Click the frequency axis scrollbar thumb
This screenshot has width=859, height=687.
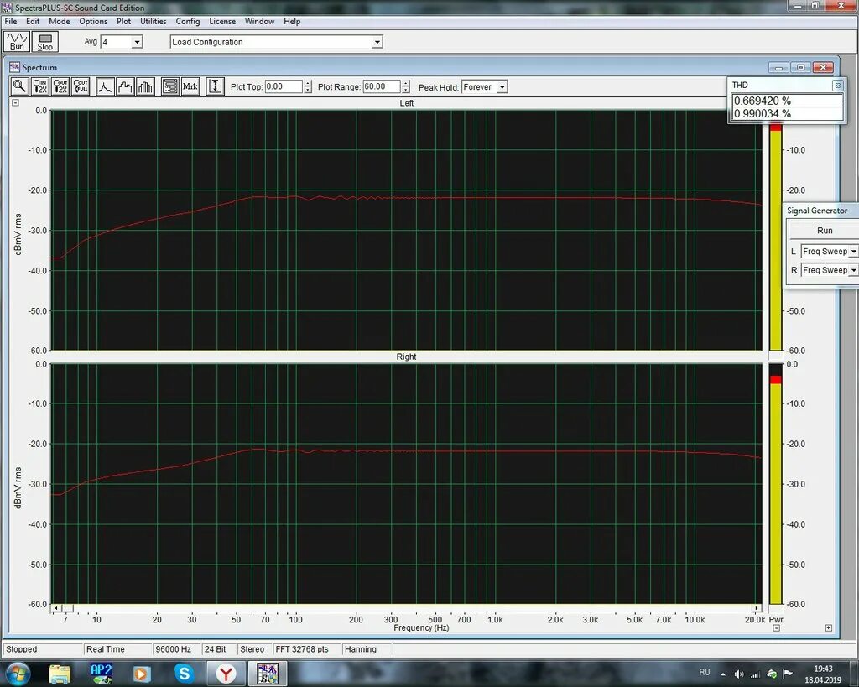pyautogui.click(x=67, y=608)
